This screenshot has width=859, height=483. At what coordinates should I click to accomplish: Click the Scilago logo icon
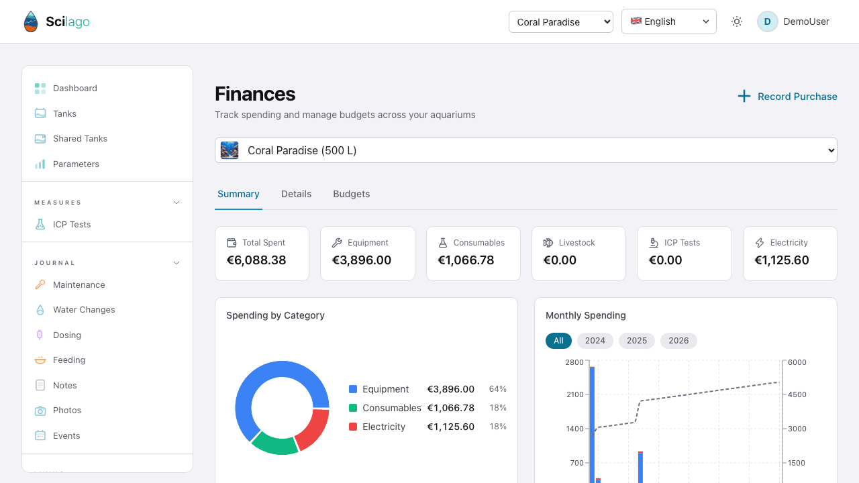point(31,21)
